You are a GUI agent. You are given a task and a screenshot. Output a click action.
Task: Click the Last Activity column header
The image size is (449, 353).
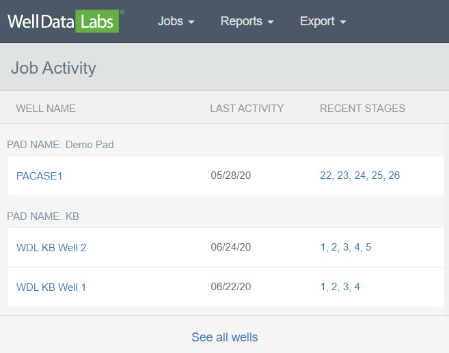[247, 109]
